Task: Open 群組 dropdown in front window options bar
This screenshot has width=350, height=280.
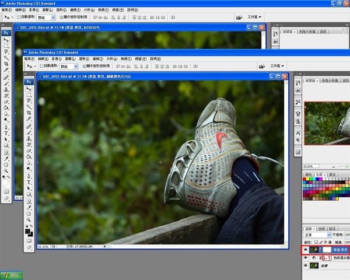Action: pos(69,66)
